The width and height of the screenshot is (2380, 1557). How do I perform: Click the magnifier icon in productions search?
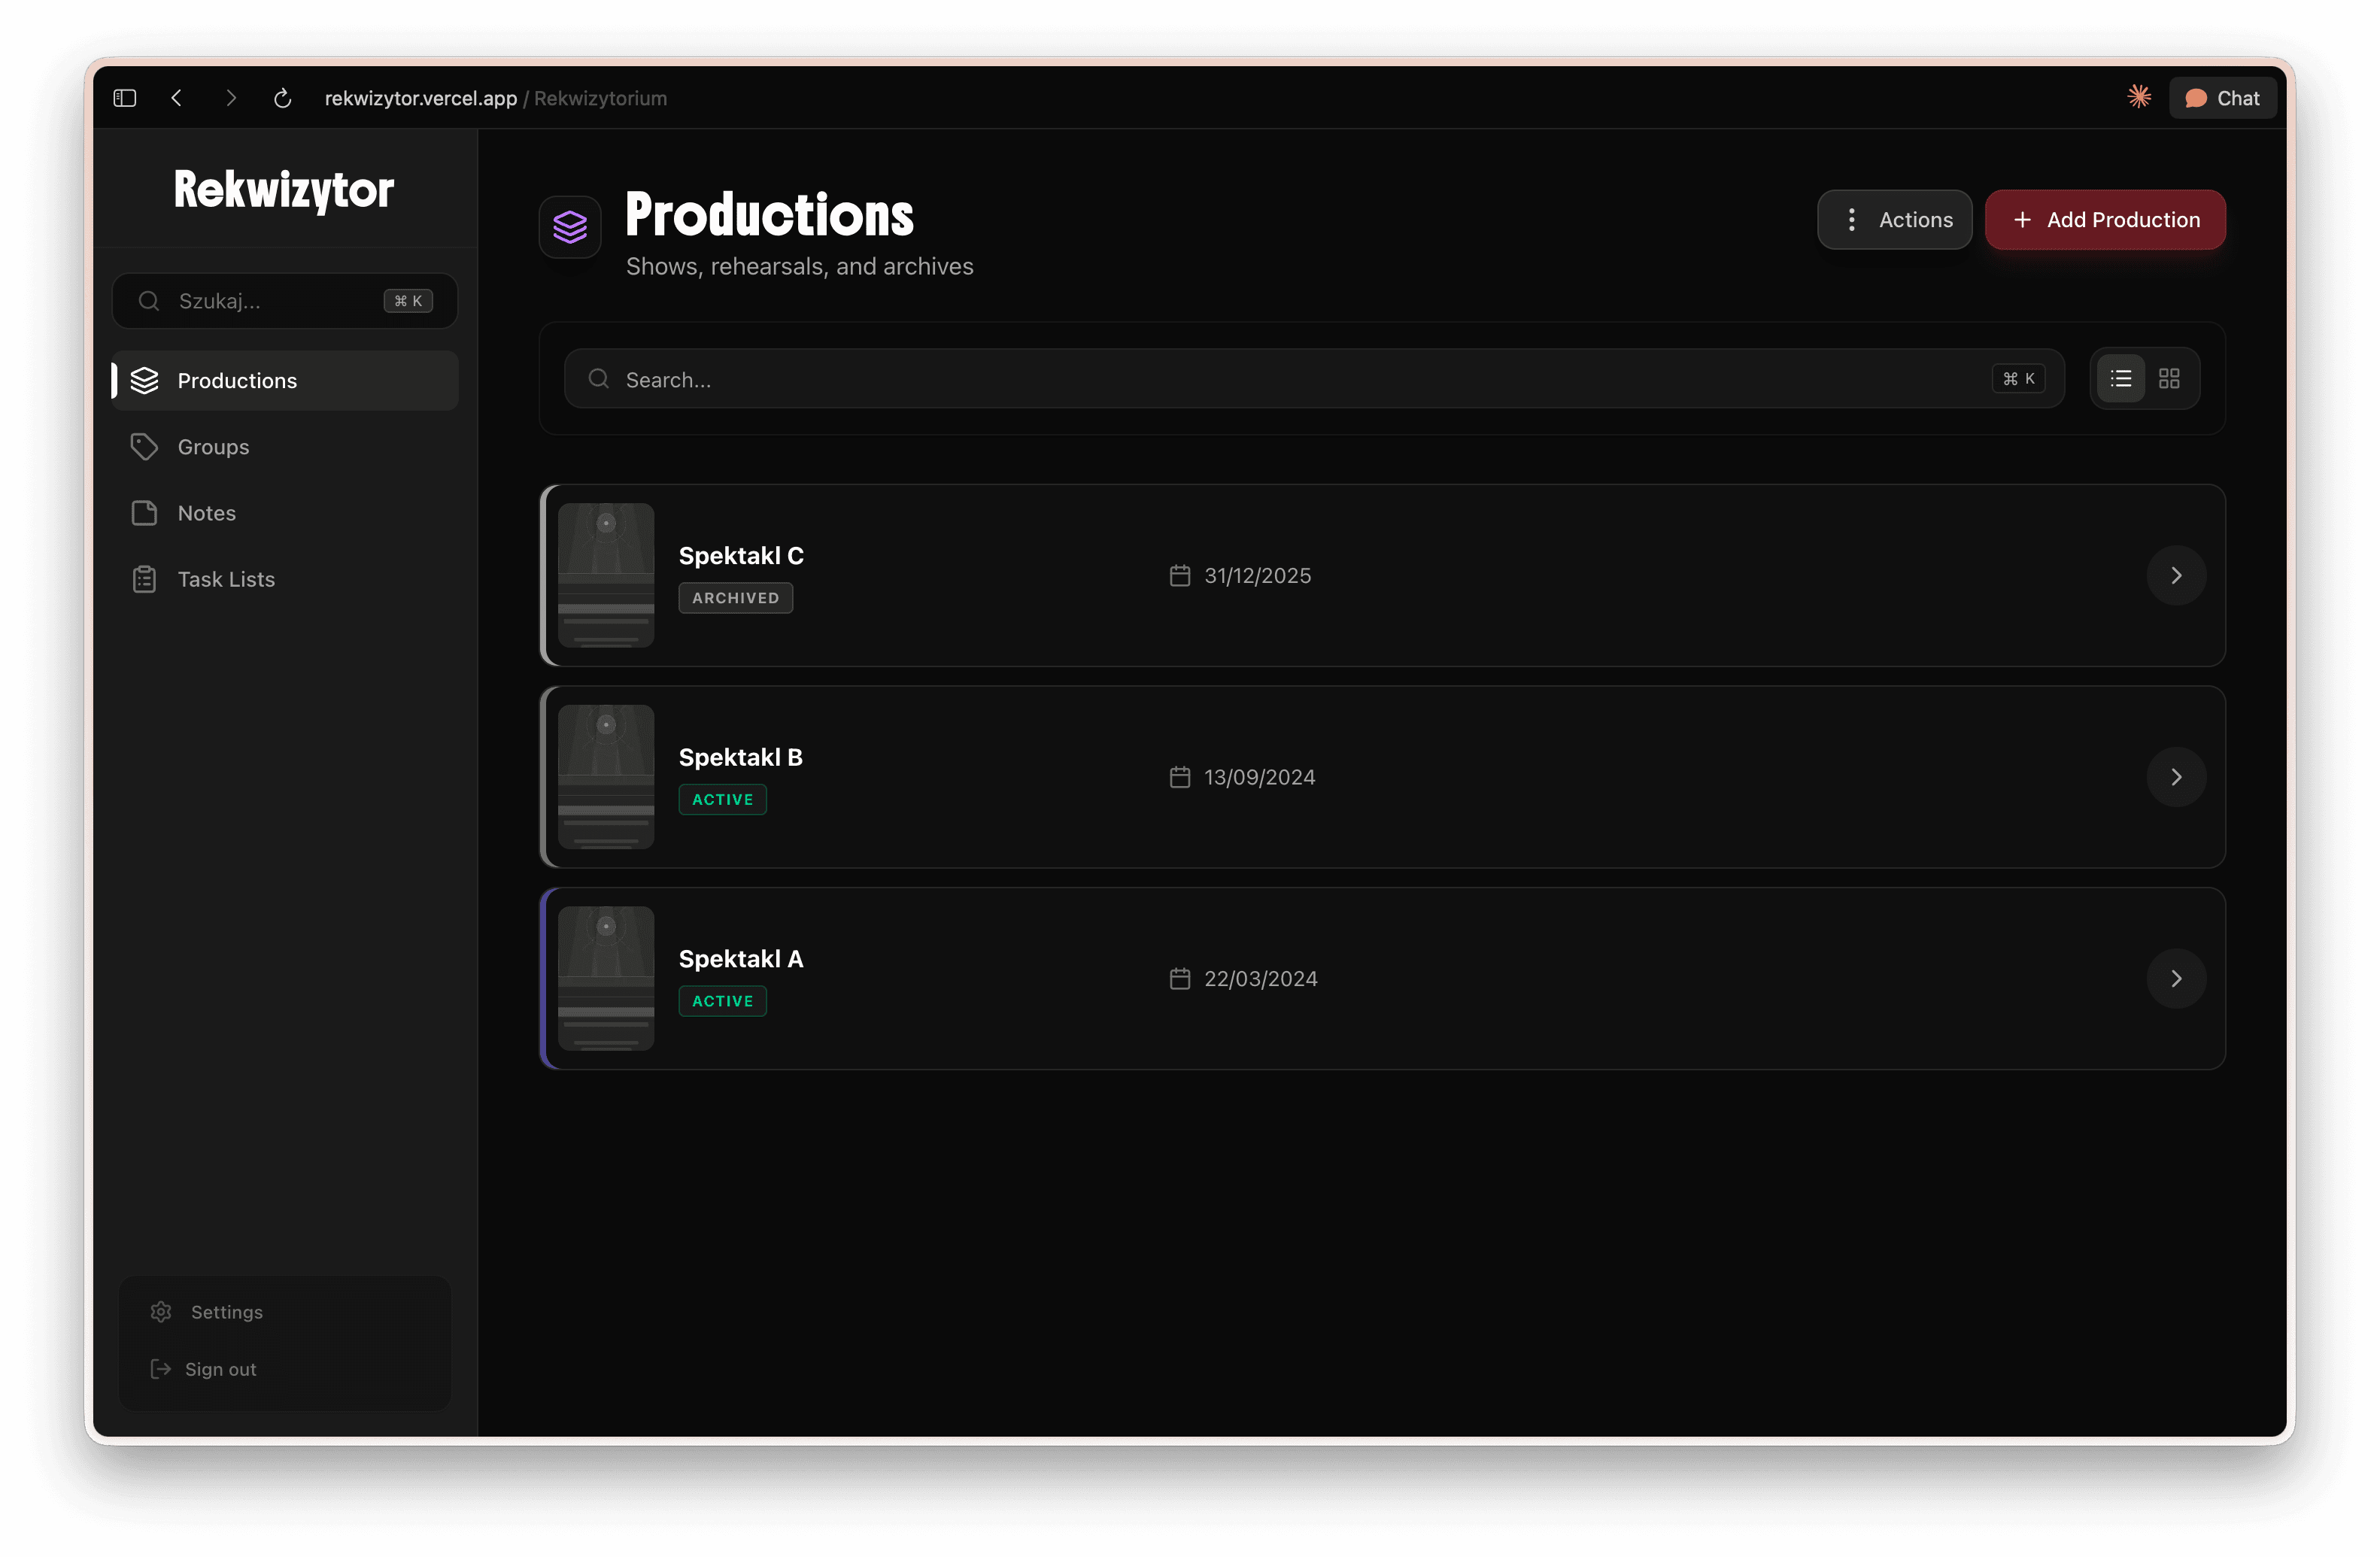pyautogui.click(x=599, y=379)
